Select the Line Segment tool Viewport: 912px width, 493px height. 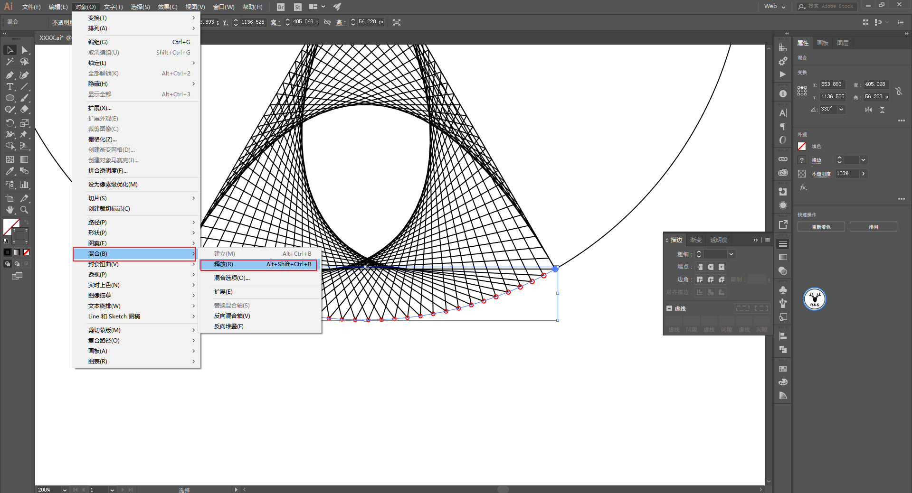(x=25, y=86)
